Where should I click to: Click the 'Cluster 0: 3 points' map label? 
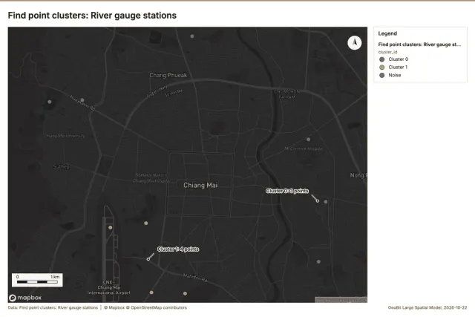click(287, 191)
